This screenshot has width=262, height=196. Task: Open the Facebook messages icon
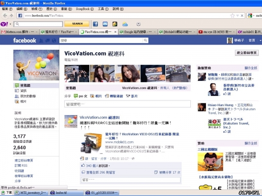click(x=47, y=40)
